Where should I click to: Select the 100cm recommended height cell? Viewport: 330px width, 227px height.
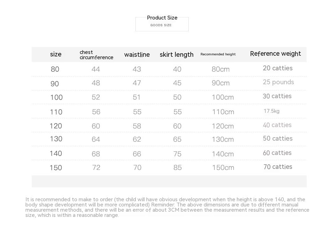click(x=223, y=97)
